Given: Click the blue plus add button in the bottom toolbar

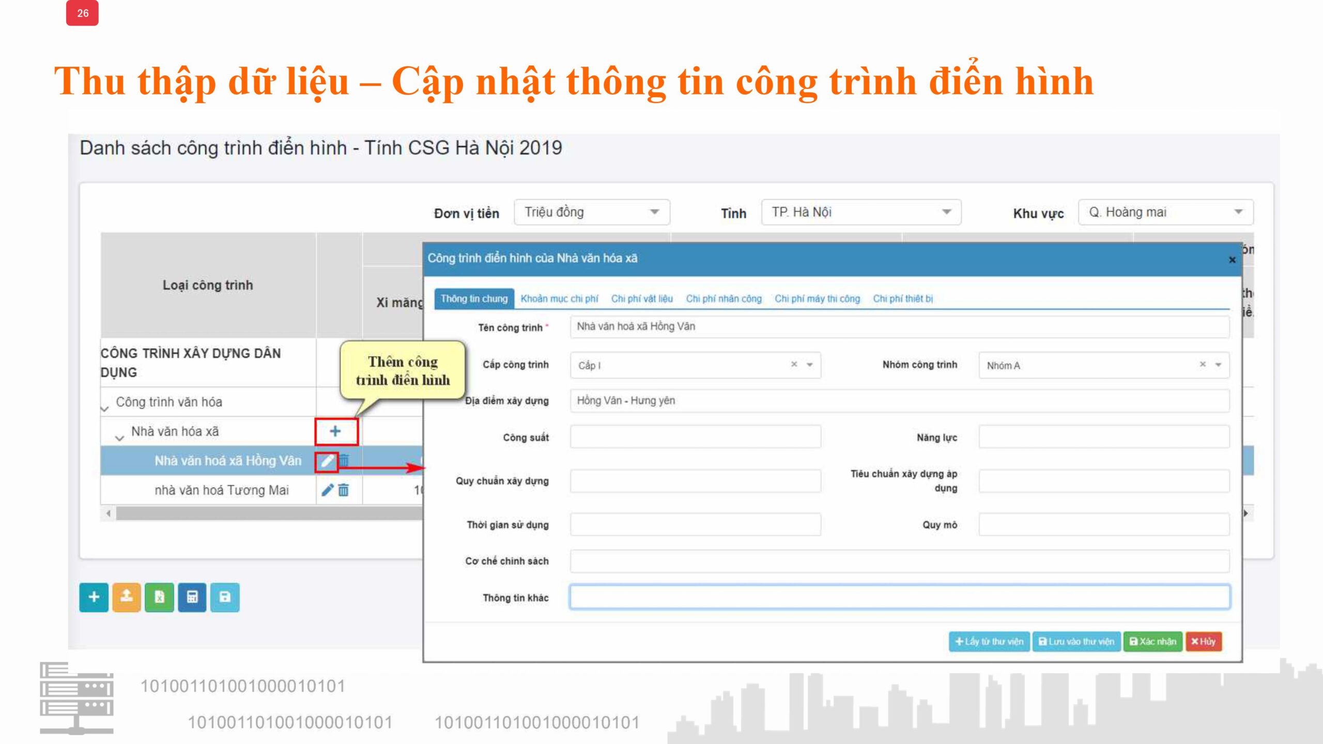Looking at the screenshot, I should [94, 597].
